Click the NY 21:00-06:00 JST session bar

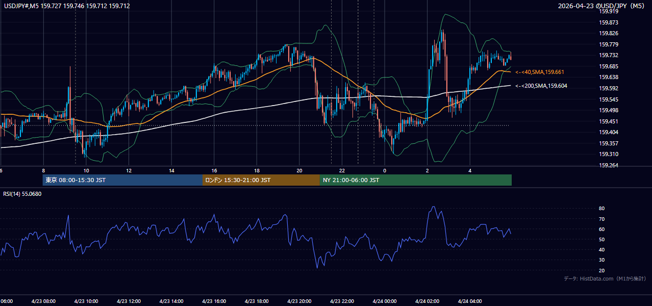tap(416, 180)
